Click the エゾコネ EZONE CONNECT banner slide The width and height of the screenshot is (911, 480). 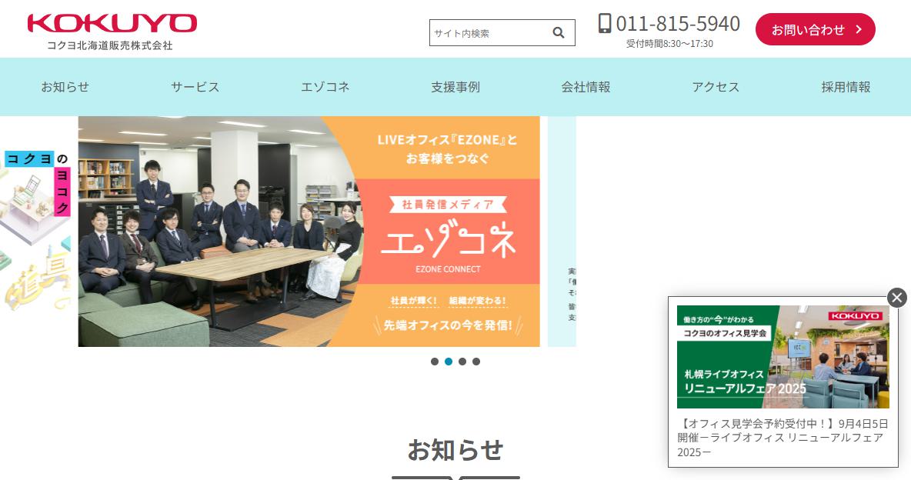point(309,232)
